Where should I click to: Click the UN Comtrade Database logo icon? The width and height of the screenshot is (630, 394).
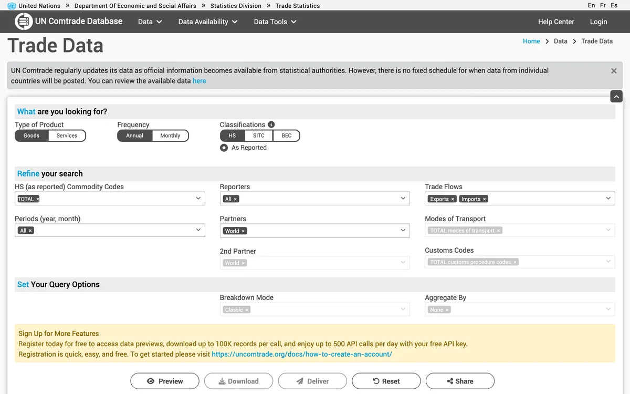(x=24, y=22)
